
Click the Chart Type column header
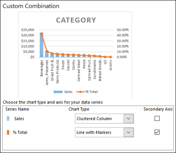pos(79,109)
